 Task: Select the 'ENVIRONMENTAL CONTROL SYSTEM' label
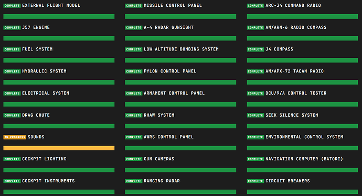pyautogui.click(x=304, y=137)
